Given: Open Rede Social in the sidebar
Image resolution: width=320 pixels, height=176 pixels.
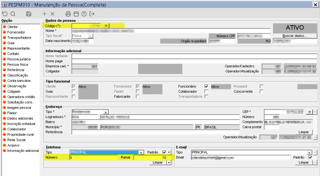Looking at the screenshot, I should (x=16, y=140).
